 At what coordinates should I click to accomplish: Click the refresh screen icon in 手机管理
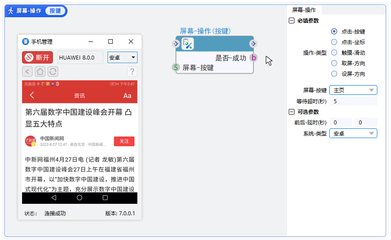pyautogui.click(x=53, y=71)
